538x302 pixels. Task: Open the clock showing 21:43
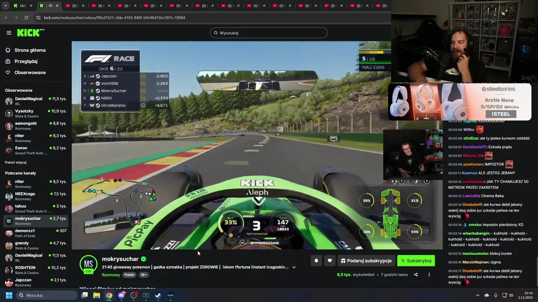(526, 295)
